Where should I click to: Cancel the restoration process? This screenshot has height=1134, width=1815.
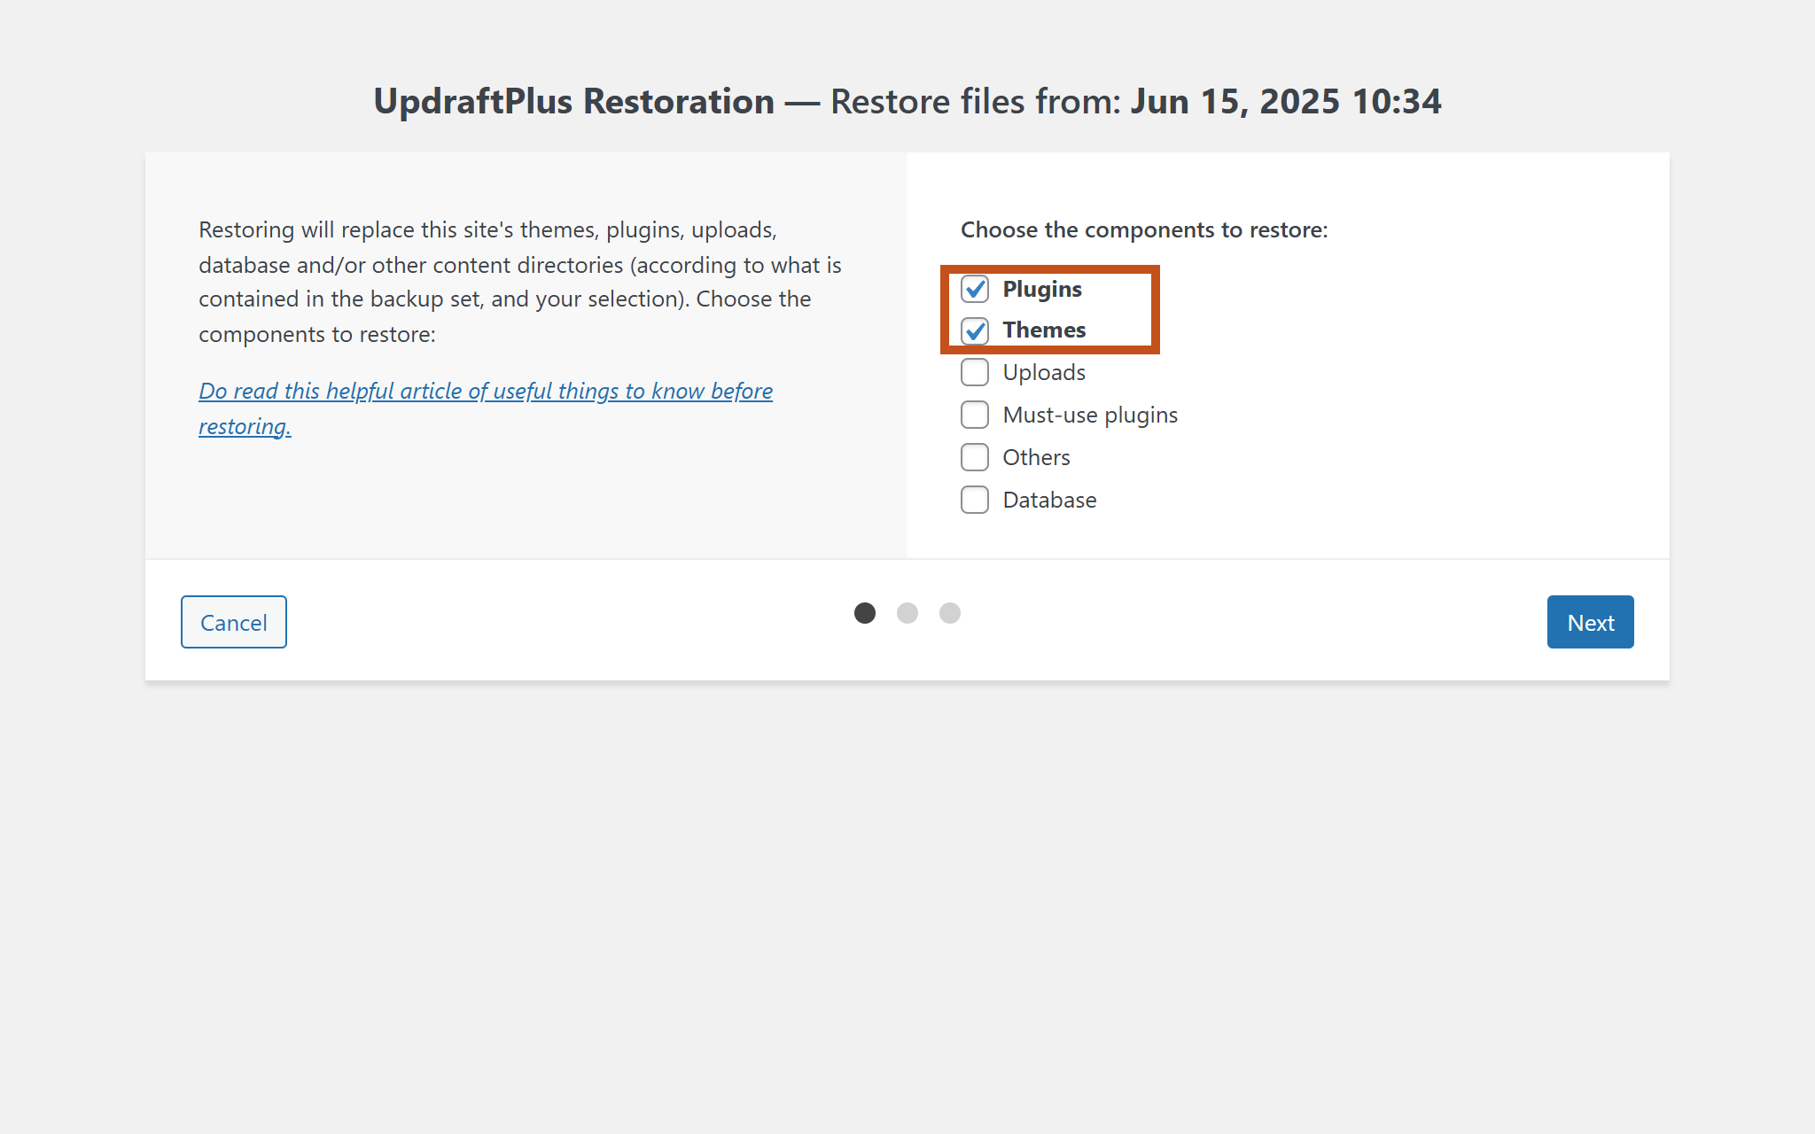pos(233,622)
